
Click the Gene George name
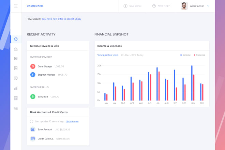tap(45, 66)
